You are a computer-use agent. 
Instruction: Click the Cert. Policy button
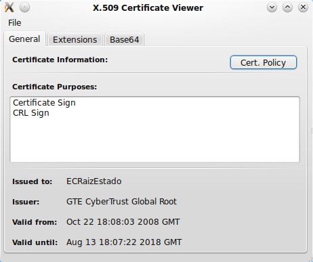[264, 62]
